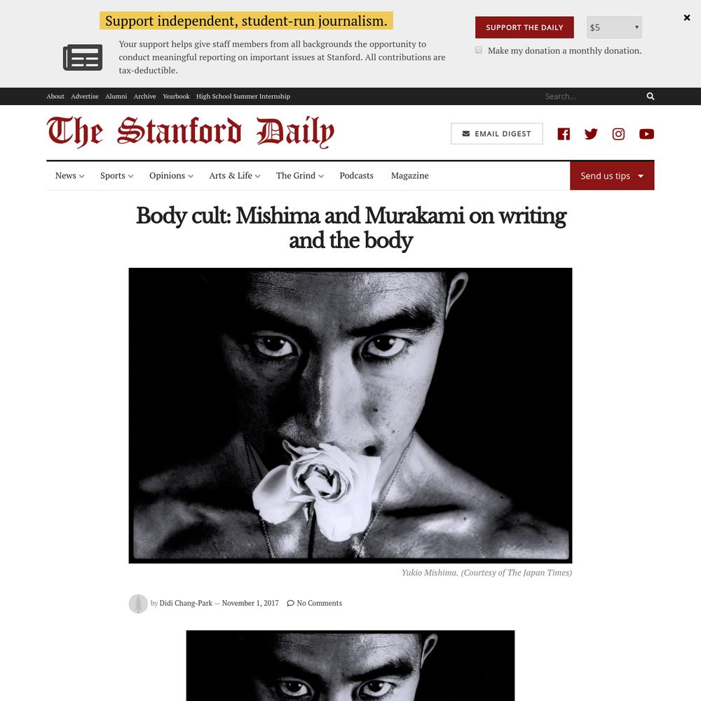Enable the monthly donation checkbox
Viewport: 701px width, 701px height.
[x=478, y=50]
